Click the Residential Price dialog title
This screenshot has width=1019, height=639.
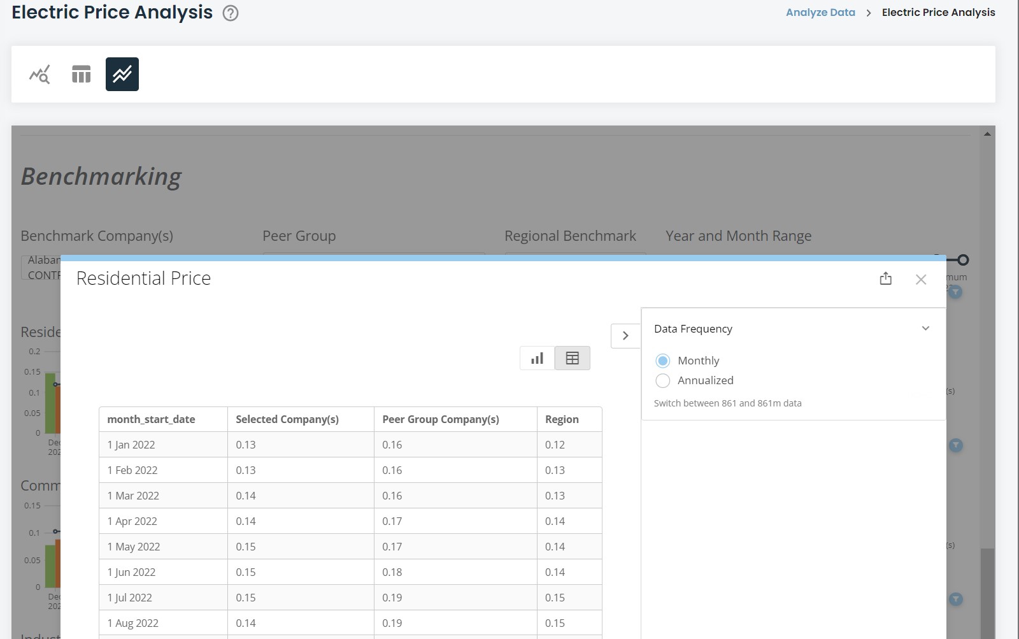[x=143, y=278]
